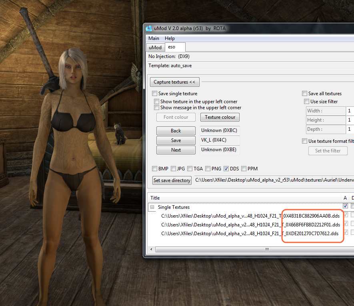Viewport: 354px width, 306px height.
Task: Click the Back key binding button
Action: [176, 131]
